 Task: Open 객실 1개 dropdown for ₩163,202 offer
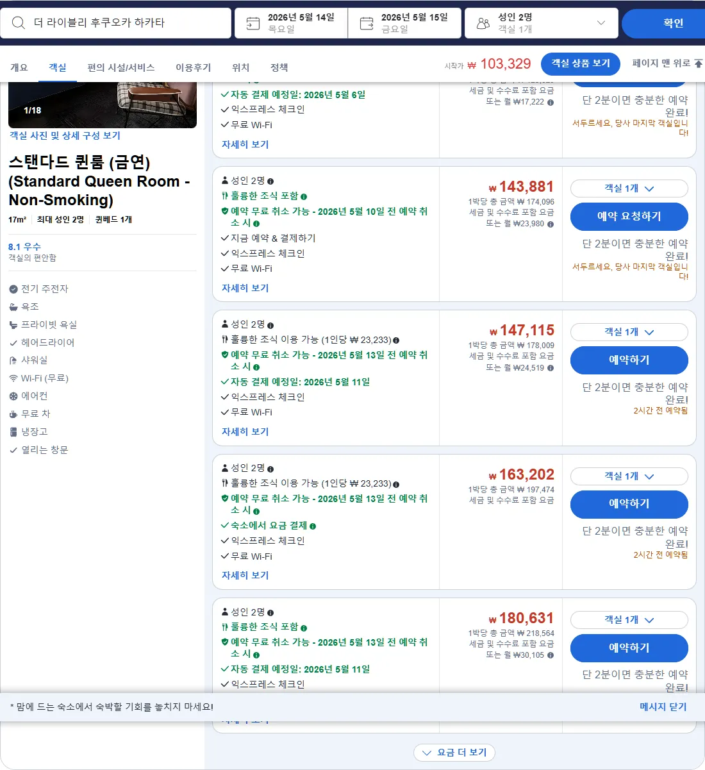(x=629, y=476)
